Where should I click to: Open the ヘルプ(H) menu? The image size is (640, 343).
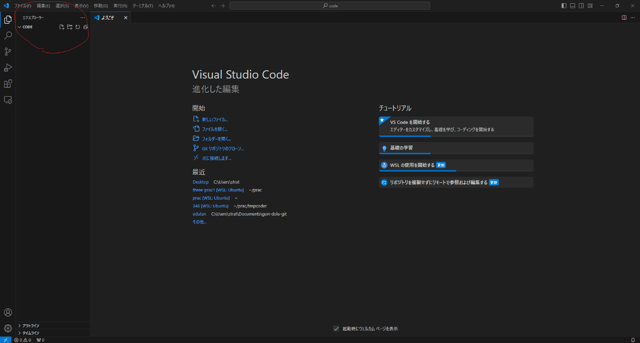point(166,5)
